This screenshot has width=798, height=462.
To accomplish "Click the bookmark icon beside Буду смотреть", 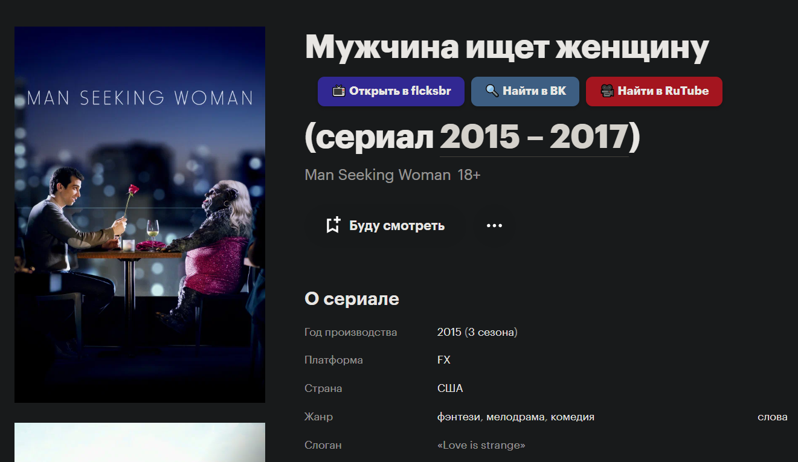I will pyautogui.click(x=333, y=225).
